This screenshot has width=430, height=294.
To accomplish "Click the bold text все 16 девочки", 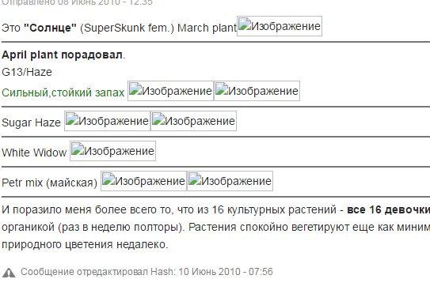I will point(388,210).
